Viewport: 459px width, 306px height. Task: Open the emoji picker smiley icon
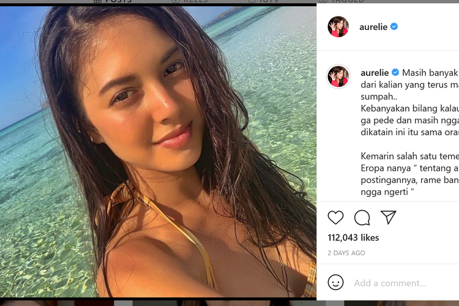click(335, 282)
